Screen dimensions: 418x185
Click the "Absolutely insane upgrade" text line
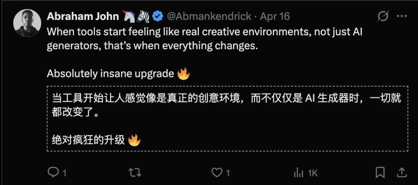click(x=110, y=74)
